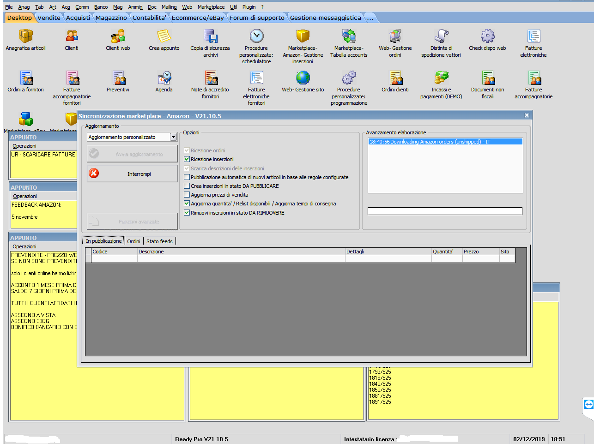Click the date 02/12/2019 in status bar
The height and width of the screenshot is (444, 594).
click(x=529, y=439)
